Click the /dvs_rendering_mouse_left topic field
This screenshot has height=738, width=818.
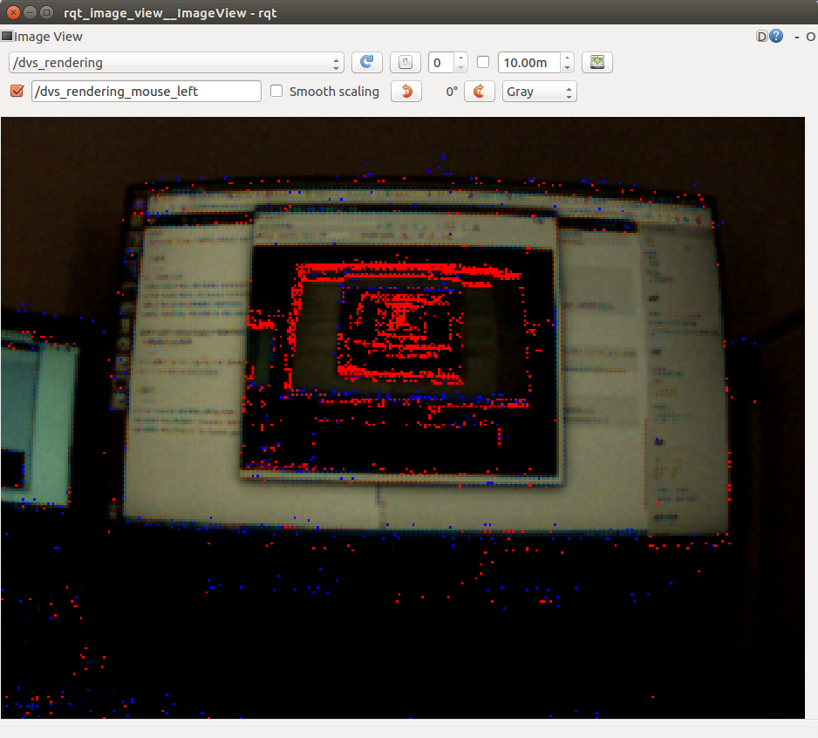(147, 92)
